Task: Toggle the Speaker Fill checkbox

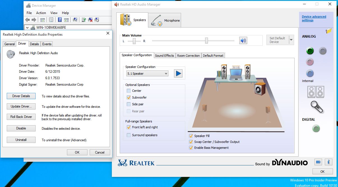Action: point(191,136)
